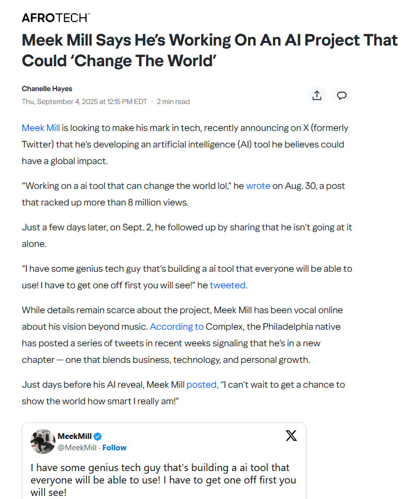Viewport: 420px width, 499px height.
Task: Click the X logo in embedded tweet
Action: [x=291, y=435]
